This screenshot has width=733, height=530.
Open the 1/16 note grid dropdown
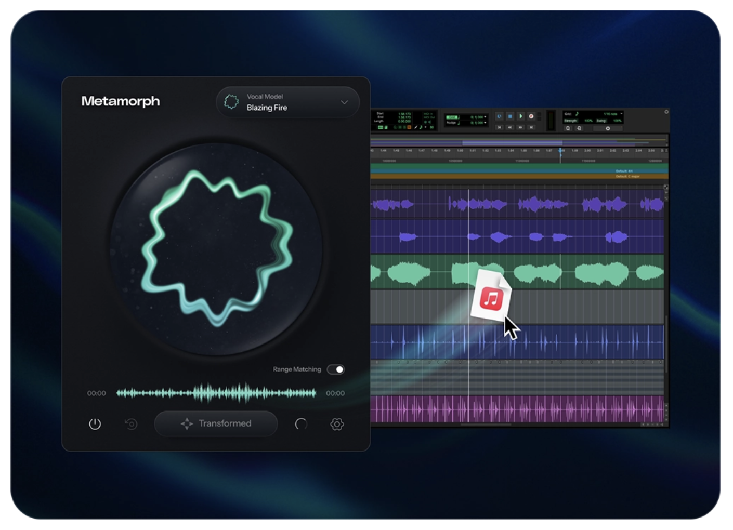pyautogui.click(x=621, y=114)
